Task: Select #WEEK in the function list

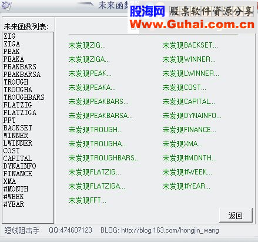Action: point(14,197)
